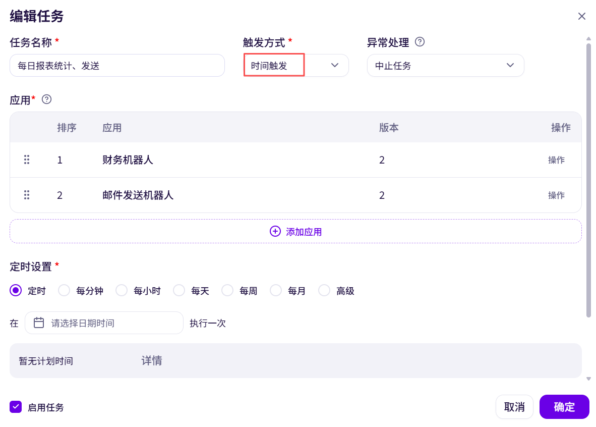Viewport: 596px width, 427px height.
Task: Click the scrollbar up arrow
Action: [x=588, y=38]
